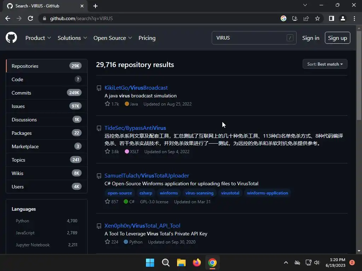Select the Topics filter
The image size is (362, 271).
[x=47, y=160]
